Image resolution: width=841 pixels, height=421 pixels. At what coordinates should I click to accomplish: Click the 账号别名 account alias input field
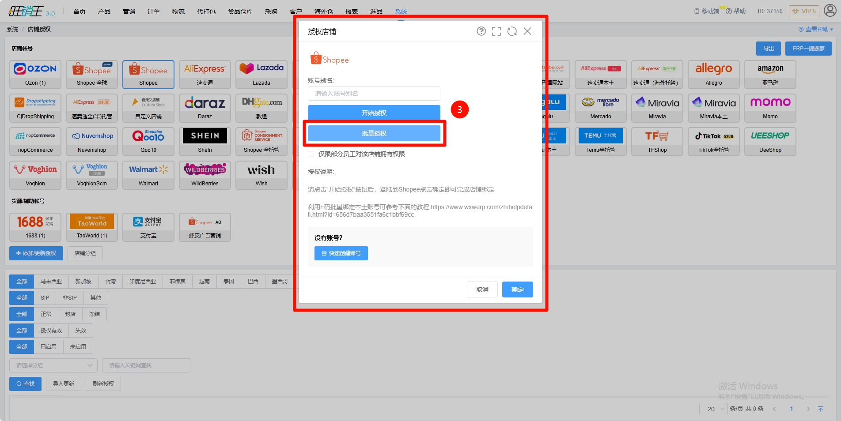click(374, 94)
